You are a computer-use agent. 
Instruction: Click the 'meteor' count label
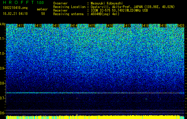42,9
